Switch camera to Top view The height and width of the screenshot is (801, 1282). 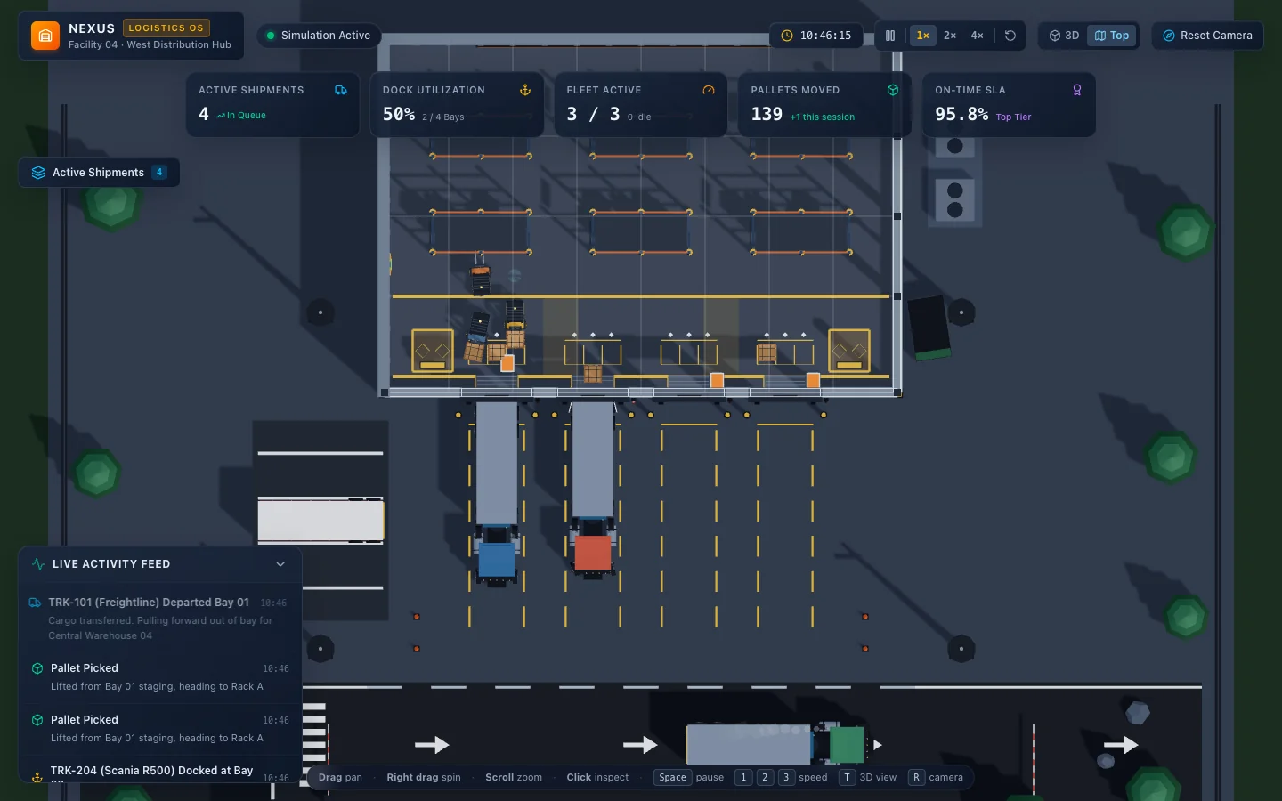(x=1112, y=36)
